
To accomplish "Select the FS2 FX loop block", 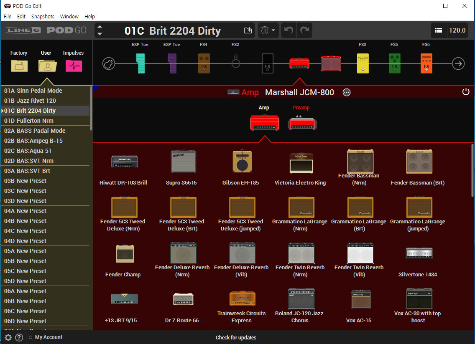I will [x=236, y=61].
